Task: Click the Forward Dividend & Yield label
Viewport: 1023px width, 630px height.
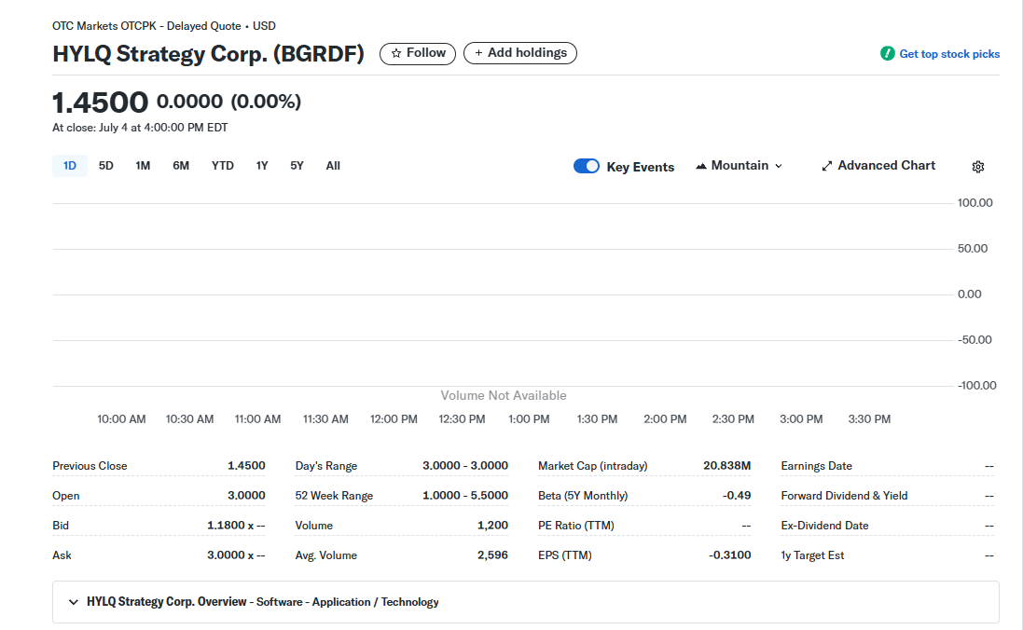Action: click(844, 496)
